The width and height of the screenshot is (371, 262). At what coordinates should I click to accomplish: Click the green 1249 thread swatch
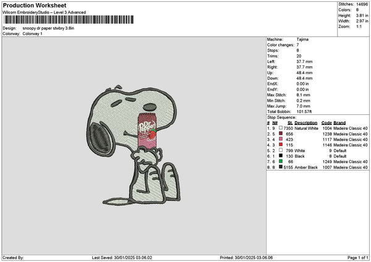tap(281, 161)
